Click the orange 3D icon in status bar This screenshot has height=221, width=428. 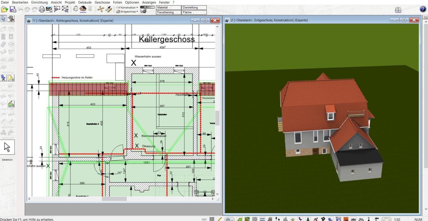[346, 219]
